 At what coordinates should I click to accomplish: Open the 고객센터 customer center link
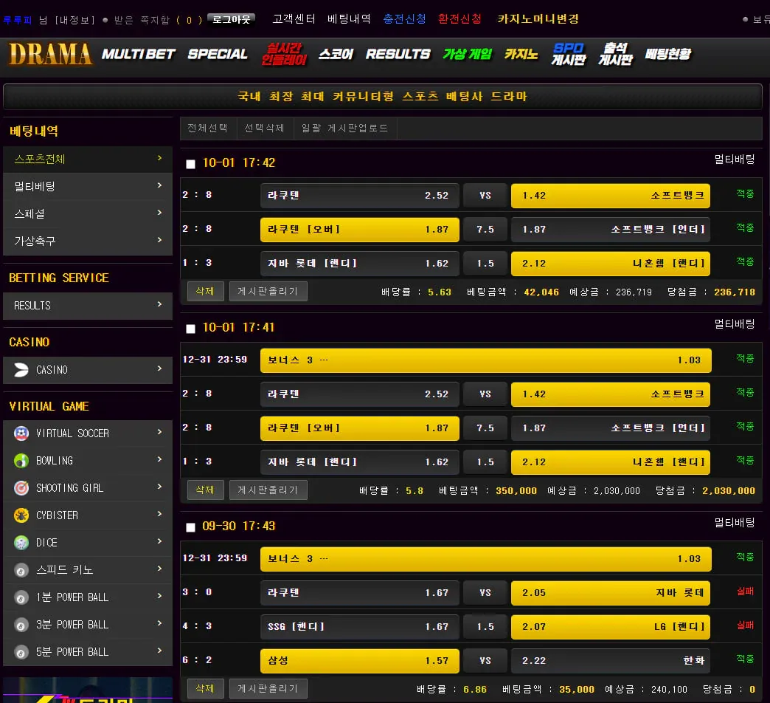click(294, 18)
